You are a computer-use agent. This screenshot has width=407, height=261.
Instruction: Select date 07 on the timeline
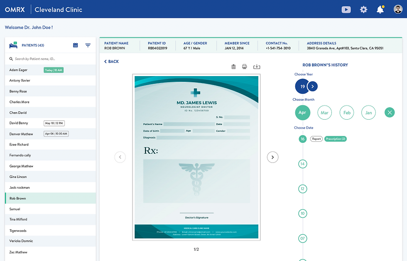[303, 239]
